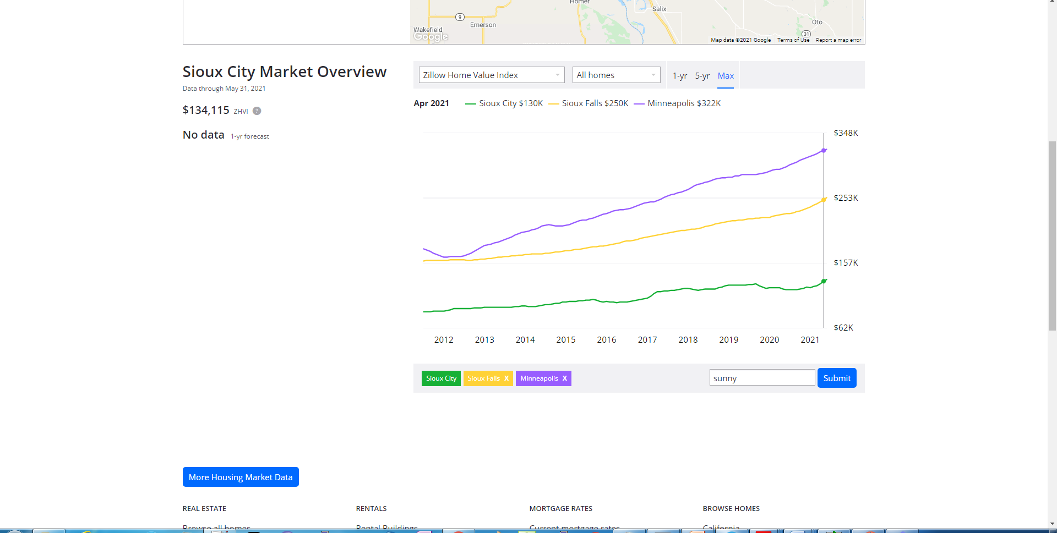Remove Sioux Falls with its X icon
1057x533 pixels.
[506, 378]
